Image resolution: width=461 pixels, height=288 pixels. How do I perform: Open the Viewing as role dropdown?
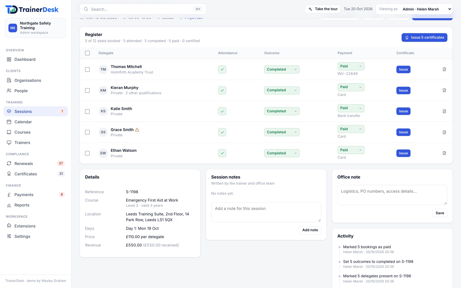(426, 9)
